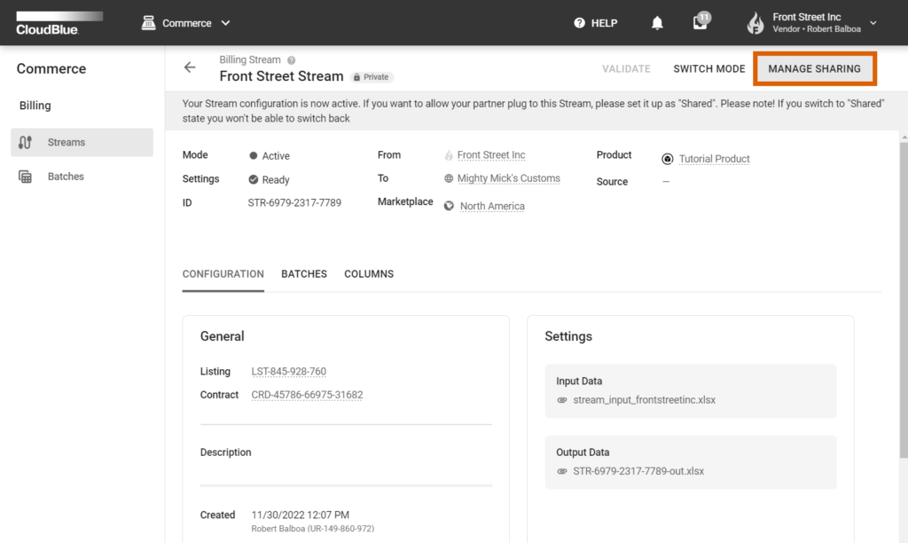
Task: Open Batches in the sidebar
Action: coord(82,177)
